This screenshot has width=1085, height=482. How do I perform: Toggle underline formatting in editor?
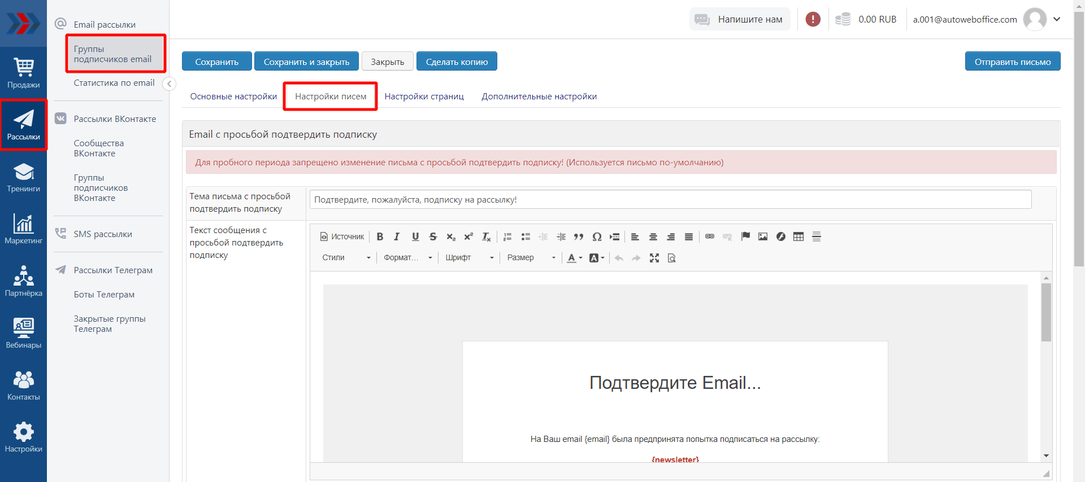pos(415,236)
